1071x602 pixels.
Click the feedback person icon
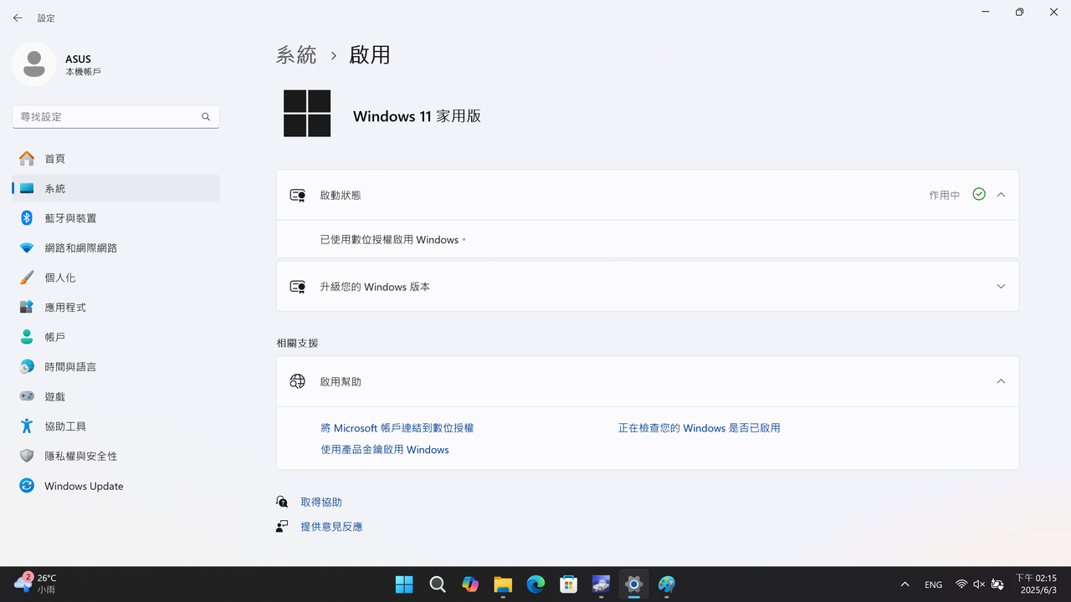(282, 526)
